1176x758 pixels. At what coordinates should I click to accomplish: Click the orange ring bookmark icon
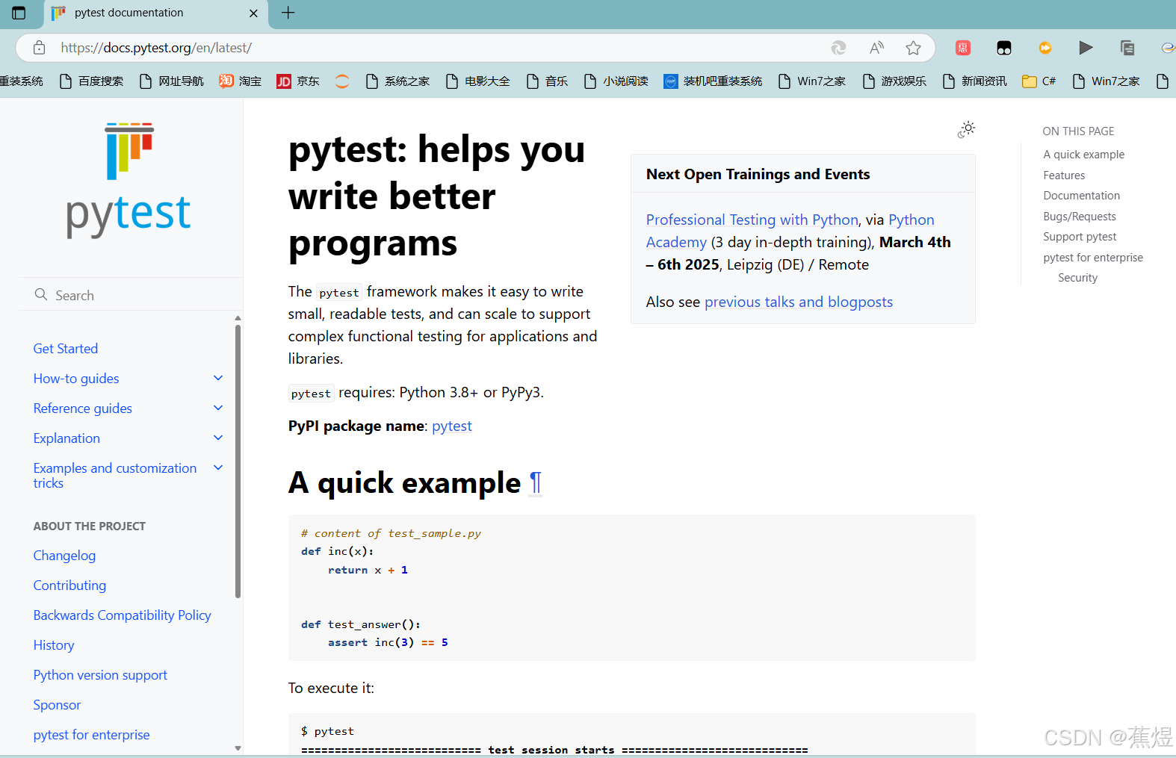tap(342, 81)
